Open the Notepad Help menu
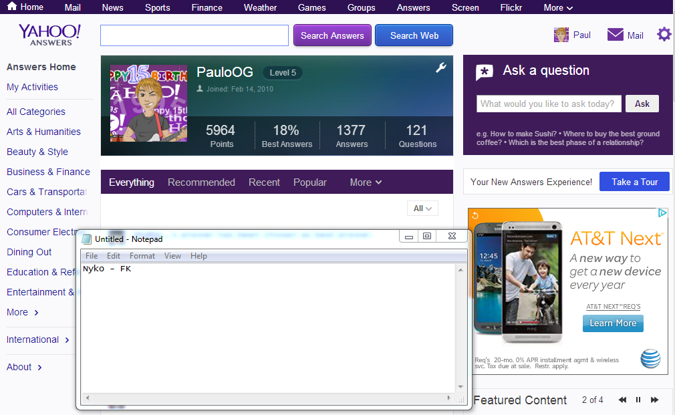The width and height of the screenshot is (675, 415). 198,256
